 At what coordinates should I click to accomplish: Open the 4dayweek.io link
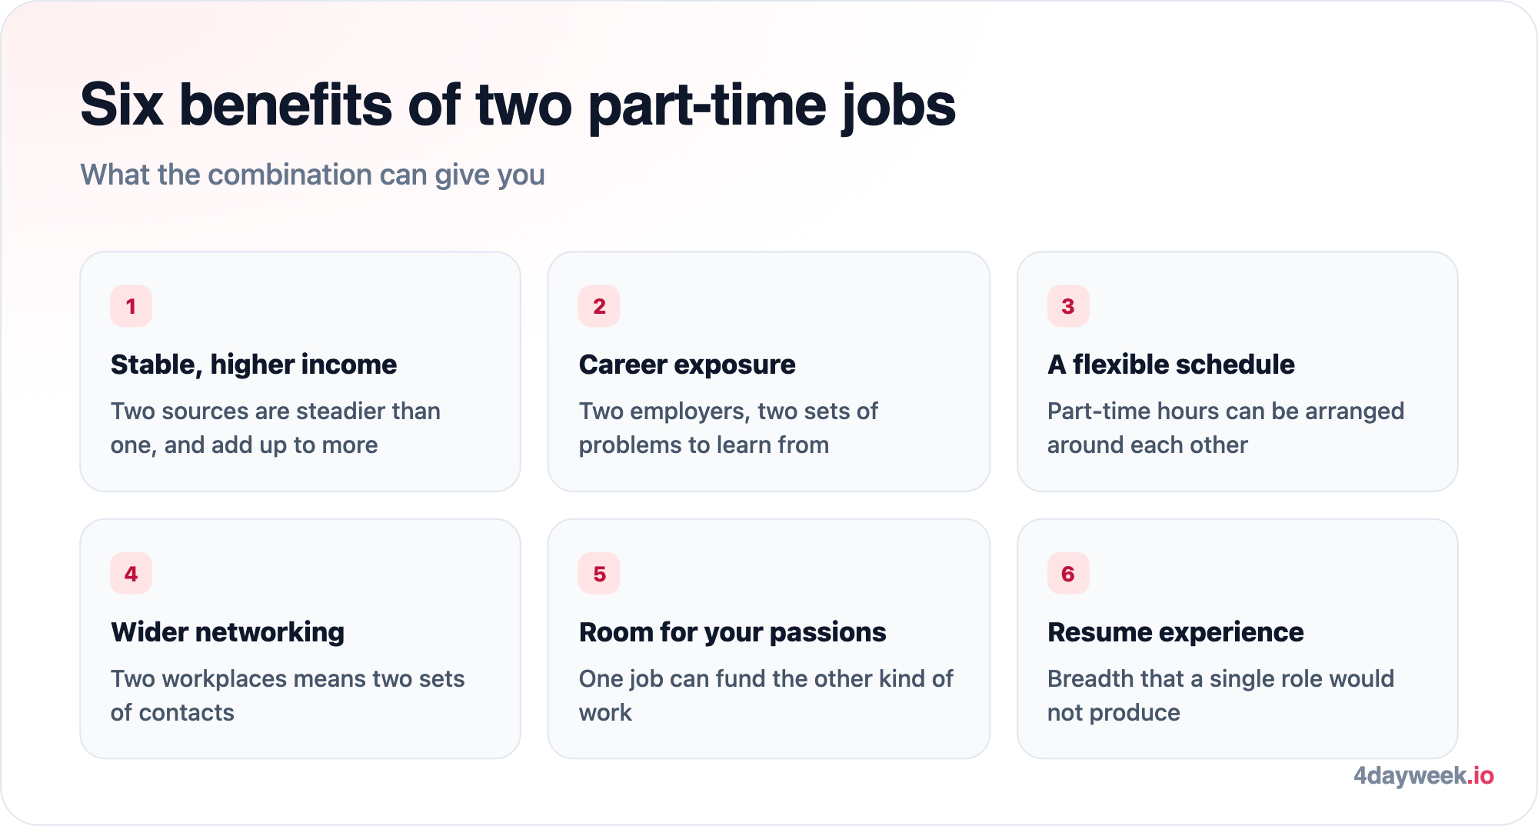[1423, 775]
